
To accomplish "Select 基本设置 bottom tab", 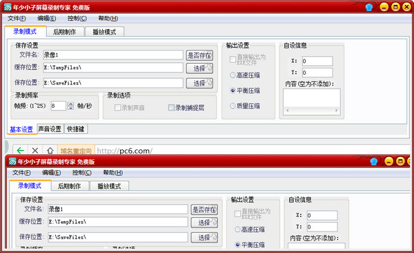I will pyautogui.click(x=21, y=129).
